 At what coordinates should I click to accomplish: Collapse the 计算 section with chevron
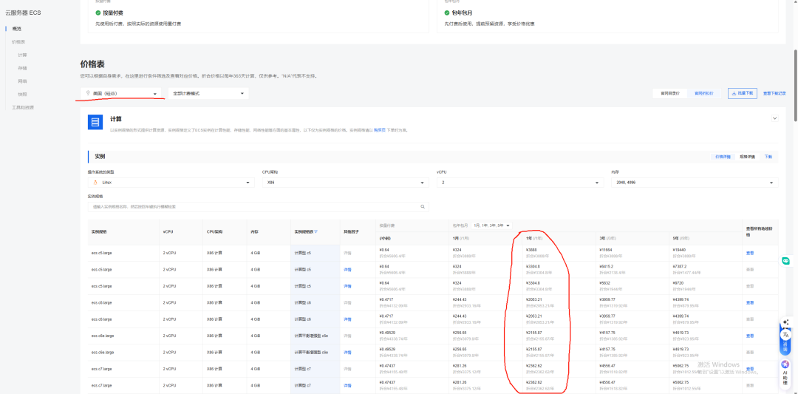774,118
